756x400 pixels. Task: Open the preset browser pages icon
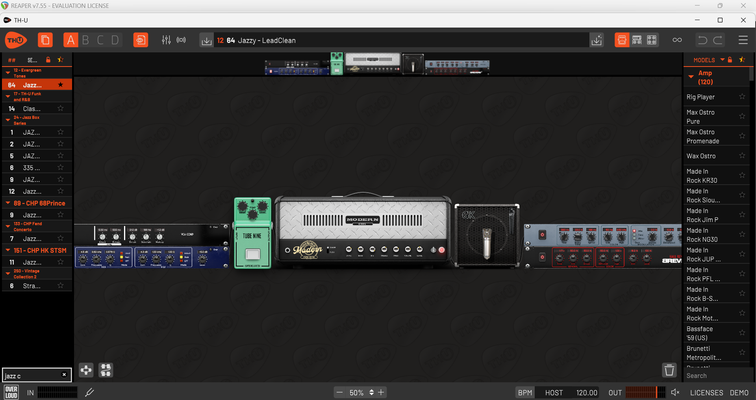[45, 40]
